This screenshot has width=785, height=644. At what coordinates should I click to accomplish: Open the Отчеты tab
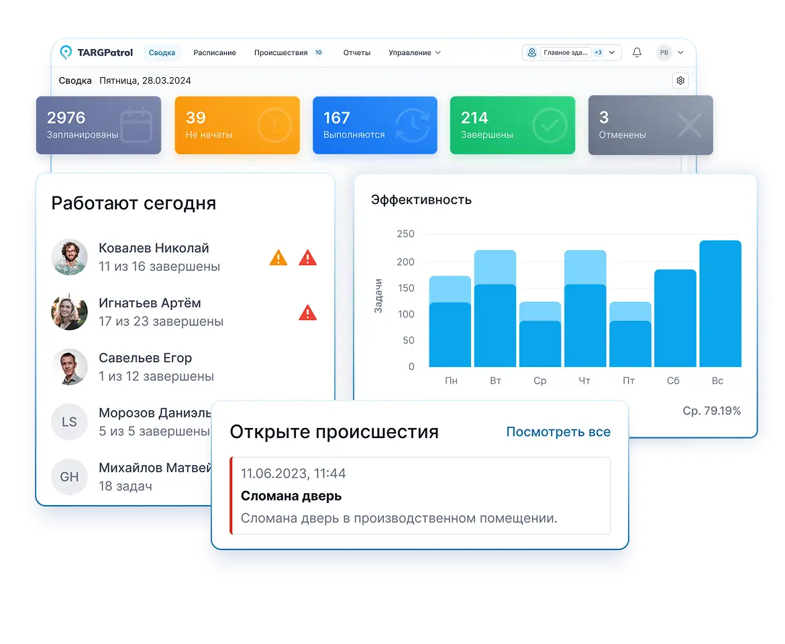(x=357, y=52)
